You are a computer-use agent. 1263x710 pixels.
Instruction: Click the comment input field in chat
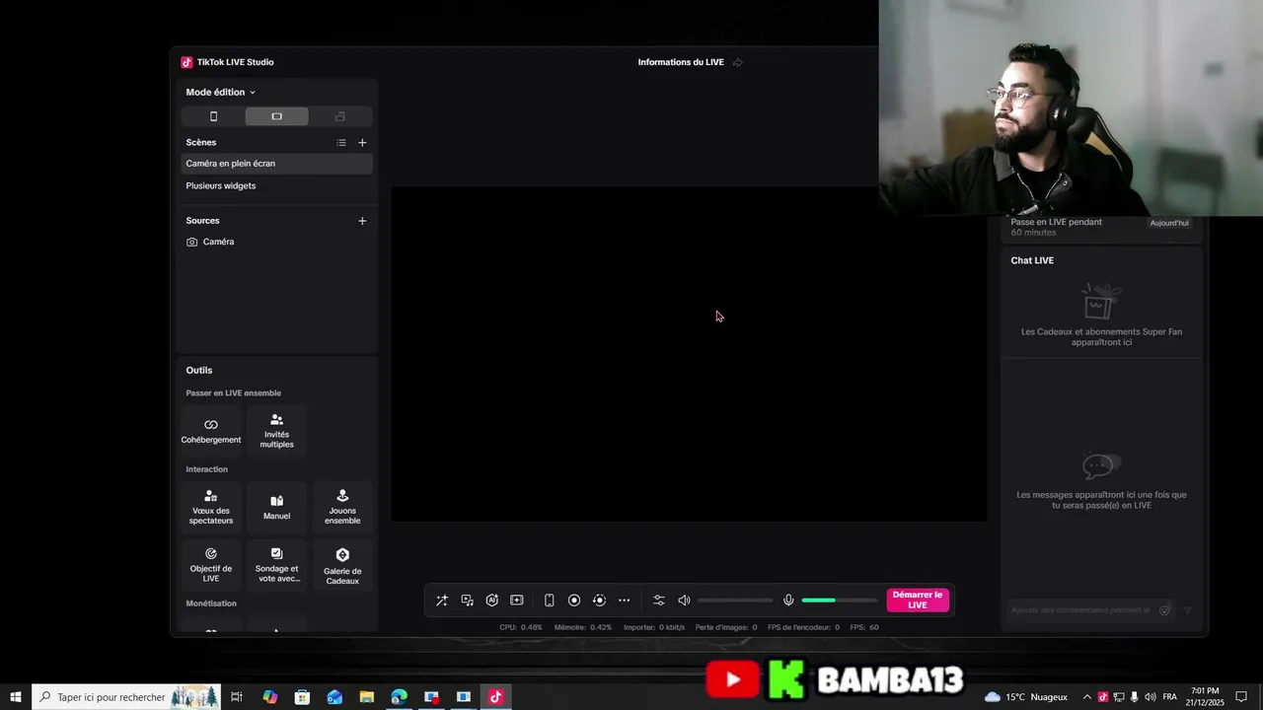[1081, 610]
